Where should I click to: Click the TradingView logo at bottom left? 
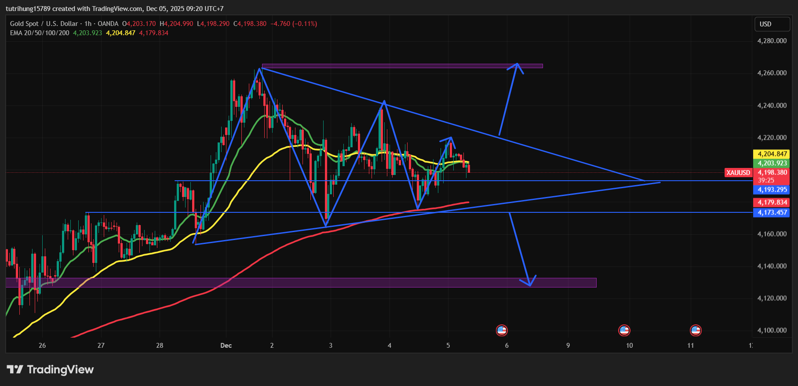[50, 370]
